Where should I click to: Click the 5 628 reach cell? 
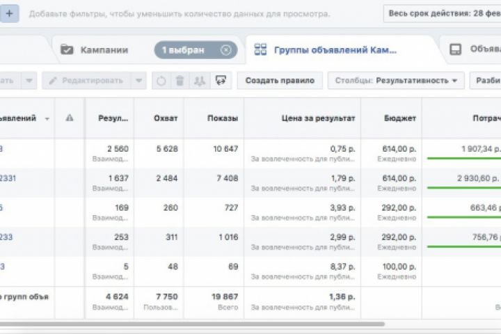(x=167, y=149)
